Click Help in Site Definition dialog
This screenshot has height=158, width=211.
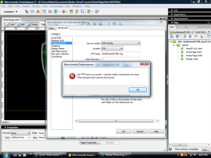(156, 131)
